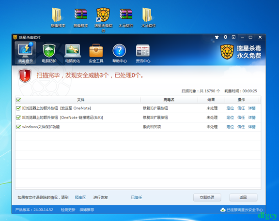Click 检测更新 in the status bar
The width and height of the screenshot is (279, 221).
(68, 210)
